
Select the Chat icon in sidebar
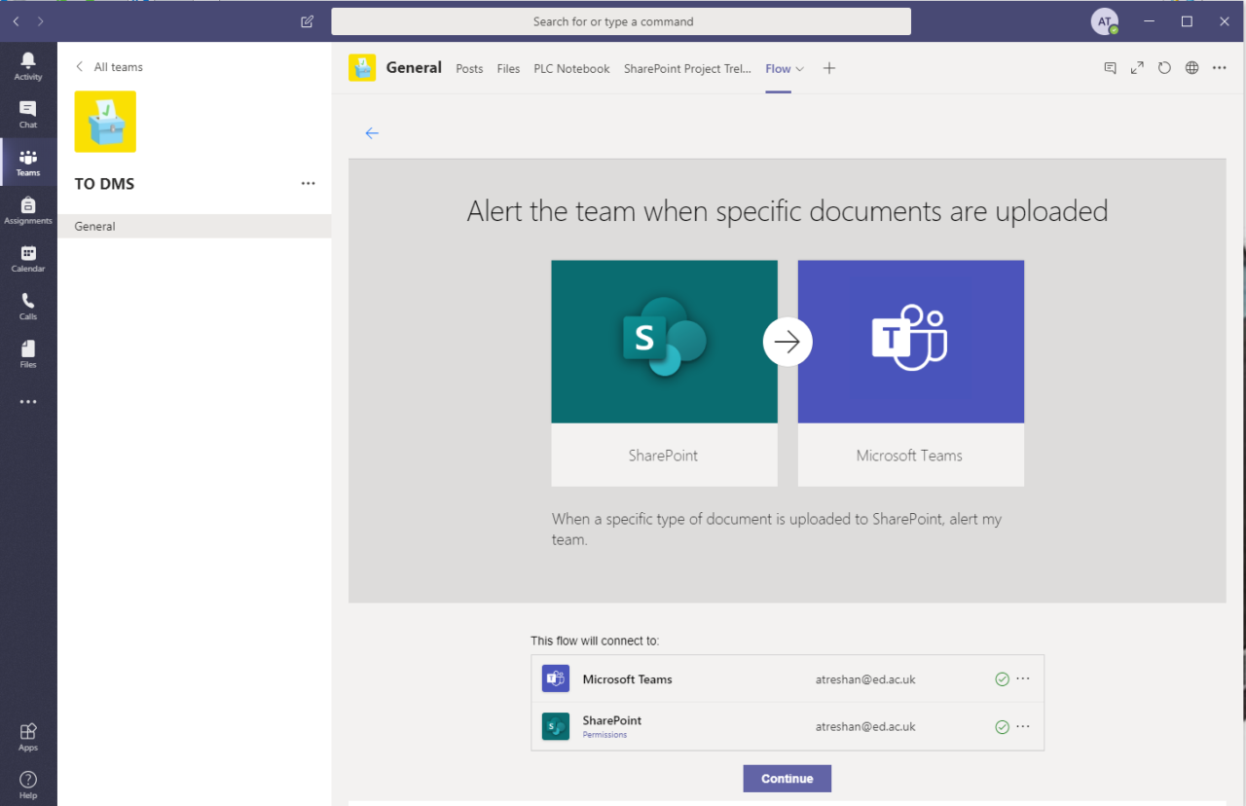[x=28, y=112]
